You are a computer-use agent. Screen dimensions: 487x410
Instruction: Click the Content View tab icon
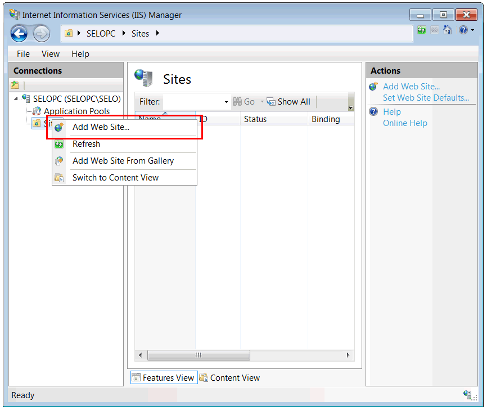(204, 377)
